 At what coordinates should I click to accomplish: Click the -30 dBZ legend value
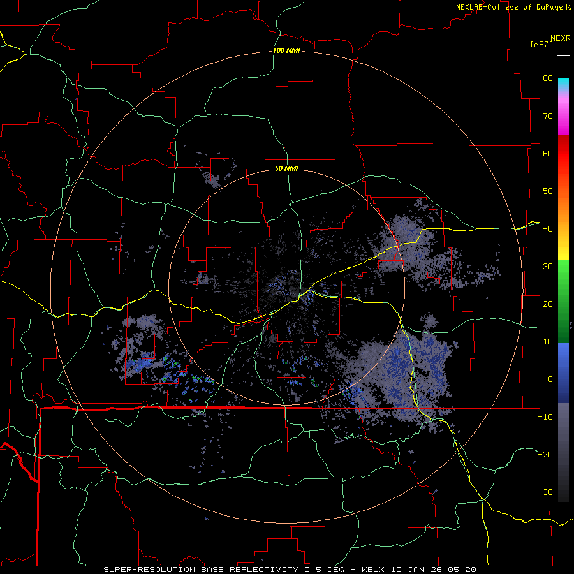coord(545,492)
